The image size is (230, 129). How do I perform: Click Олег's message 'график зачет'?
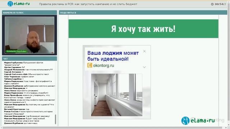(x=19, y=76)
